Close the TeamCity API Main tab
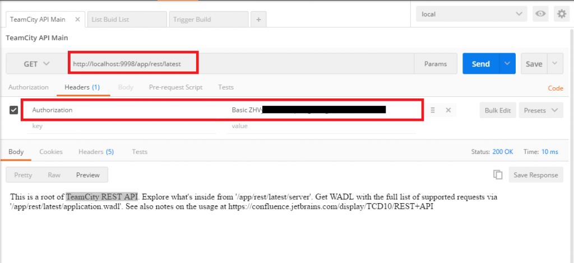Viewport: 574px width, 263px height. pyautogui.click(x=77, y=20)
